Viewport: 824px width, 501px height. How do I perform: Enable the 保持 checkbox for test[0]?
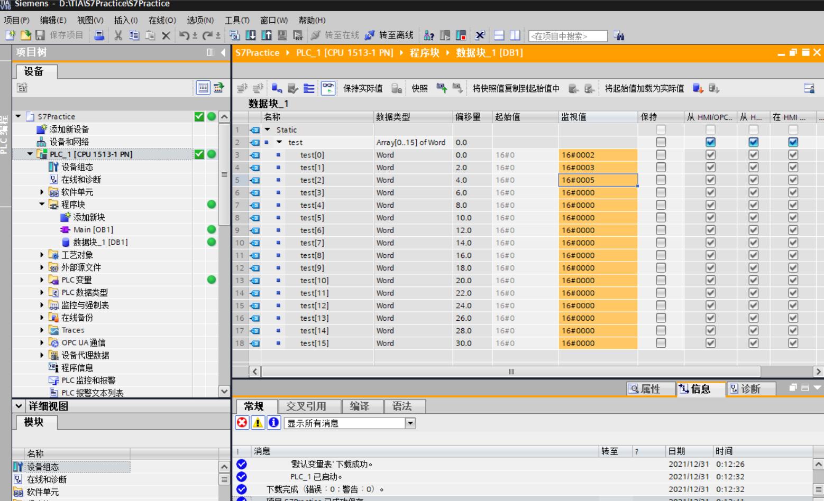tap(661, 155)
